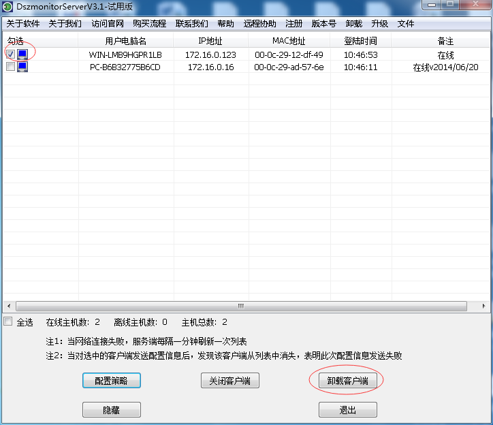Viewport: 493px width, 425px height.
Task: Uncheck the WIN-LMB9HGPR1LB row checkbox
Action: (x=10, y=54)
